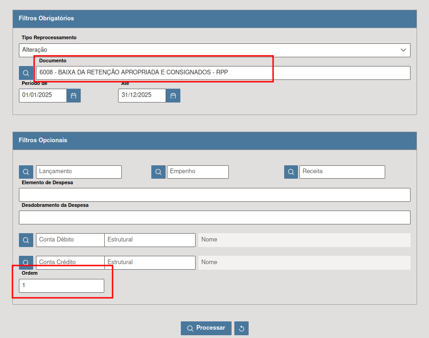Click the search icon next to Receita
429x338 pixels.
291,172
